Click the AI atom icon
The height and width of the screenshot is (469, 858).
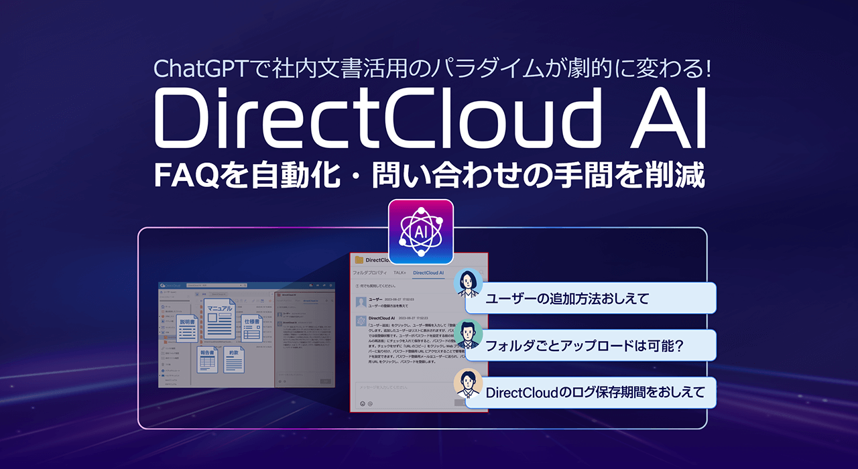coord(421,233)
